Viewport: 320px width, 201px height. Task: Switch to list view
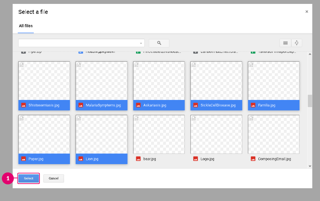click(x=285, y=43)
